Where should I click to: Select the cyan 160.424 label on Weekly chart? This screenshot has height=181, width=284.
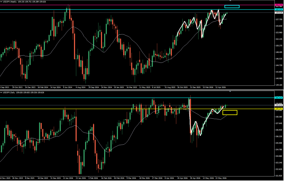coord(279,9)
